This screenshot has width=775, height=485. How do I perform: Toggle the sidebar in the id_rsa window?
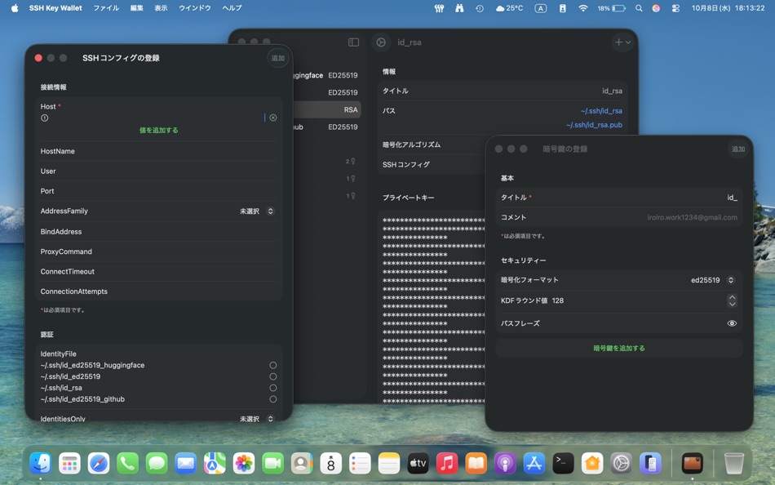click(352, 42)
